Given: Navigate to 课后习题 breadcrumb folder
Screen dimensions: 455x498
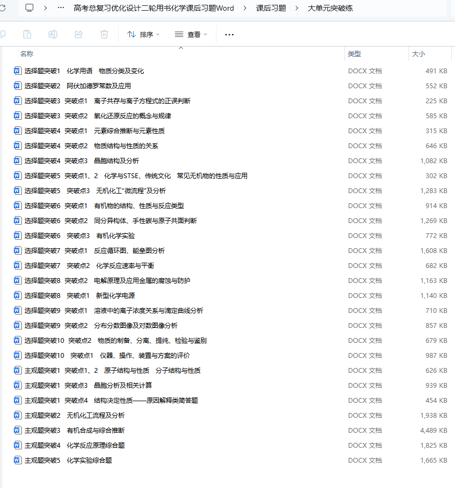Looking at the screenshot, I should tap(271, 8).
